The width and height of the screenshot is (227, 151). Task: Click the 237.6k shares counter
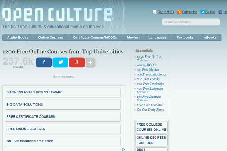coord(18,62)
